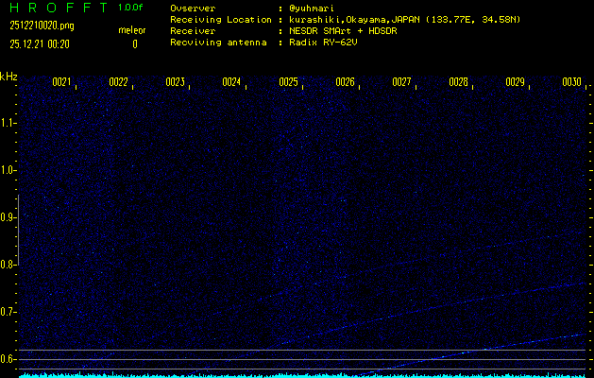Screen dimensions: 594x378
Task: Select the meteor count value 0
Action: tap(134, 43)
